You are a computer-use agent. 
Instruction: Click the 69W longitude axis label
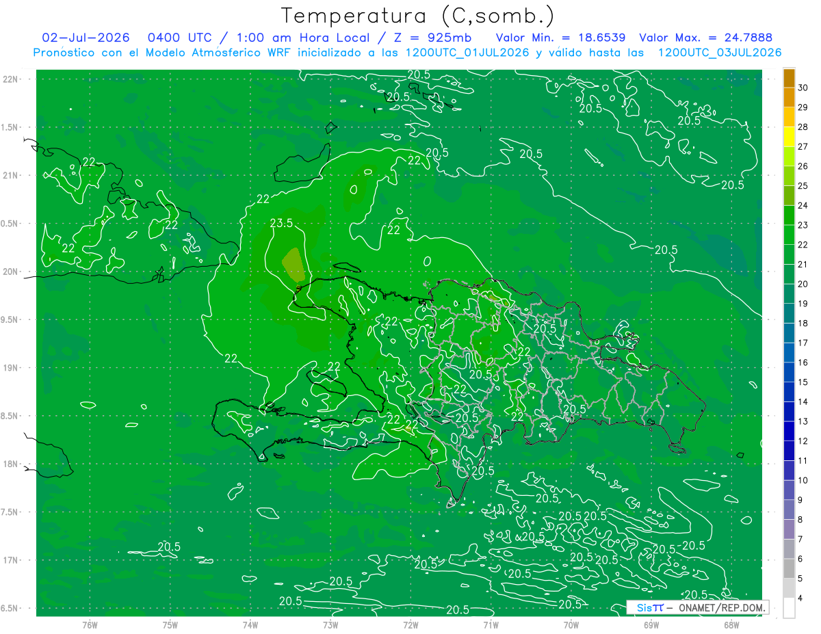pyautogui.click(x=651, y=624)
